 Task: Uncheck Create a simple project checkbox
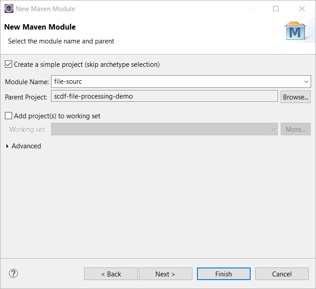point(9,65)
